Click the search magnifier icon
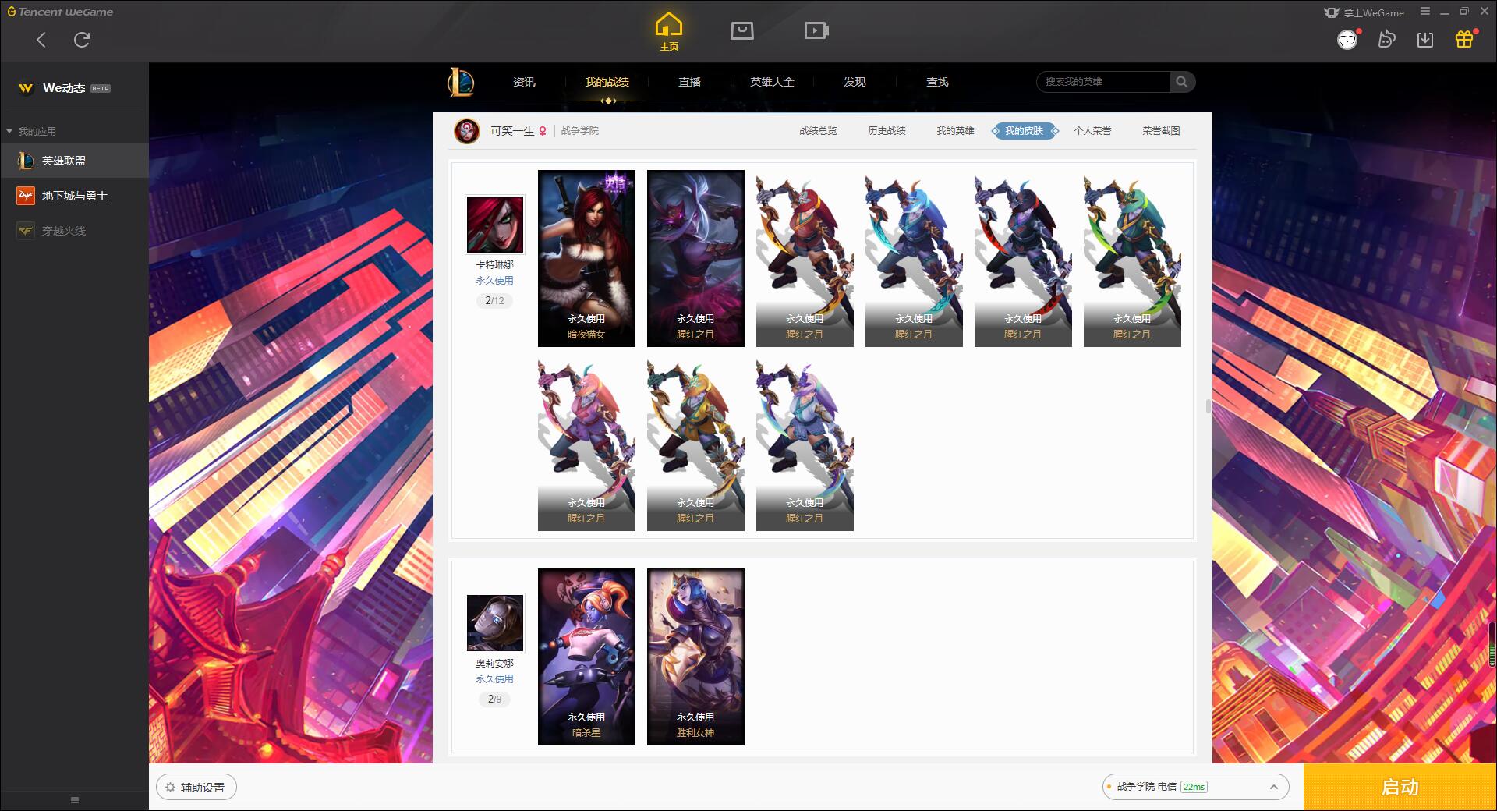 [x=1182, y=82]
